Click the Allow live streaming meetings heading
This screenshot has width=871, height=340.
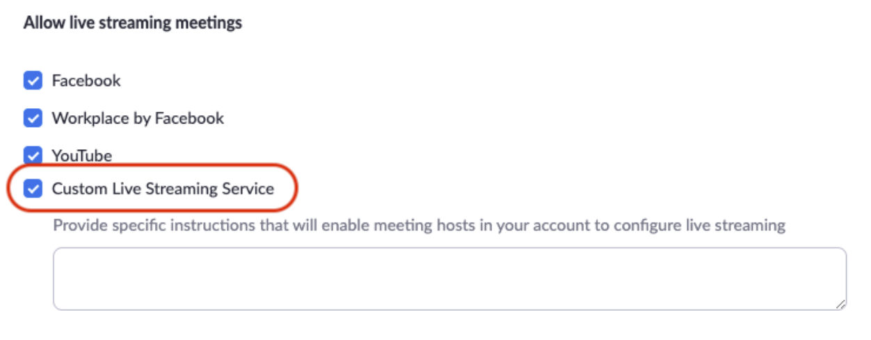133,23
